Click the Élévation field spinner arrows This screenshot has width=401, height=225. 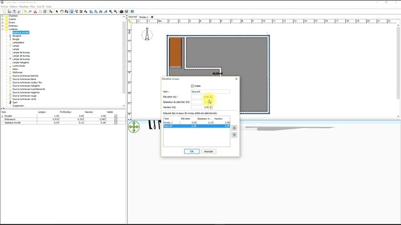211,97
